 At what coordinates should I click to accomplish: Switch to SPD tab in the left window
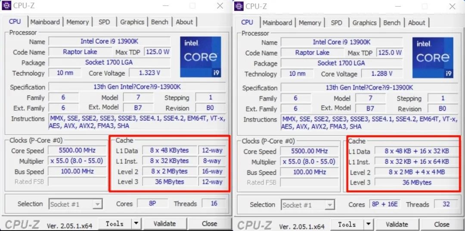tap(104, 22)
